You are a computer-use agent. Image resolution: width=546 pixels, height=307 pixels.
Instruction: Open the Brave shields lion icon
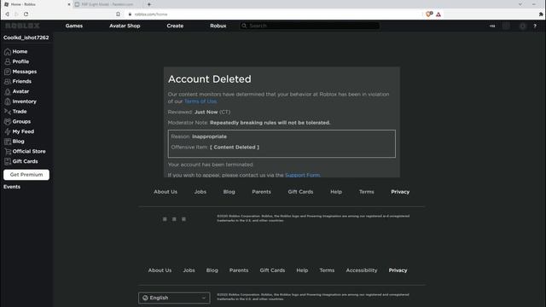pyautogui.click(x=429, y=14)
